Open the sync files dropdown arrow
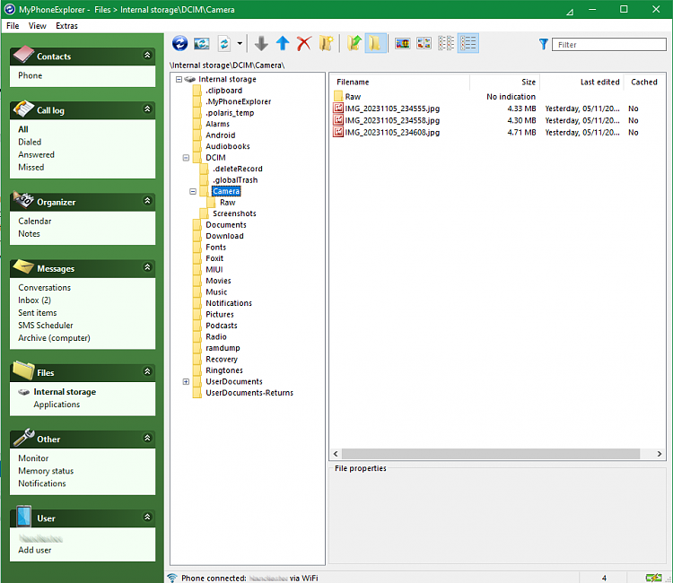The height and width of the screenshot is (583, 673). [240, 43]
